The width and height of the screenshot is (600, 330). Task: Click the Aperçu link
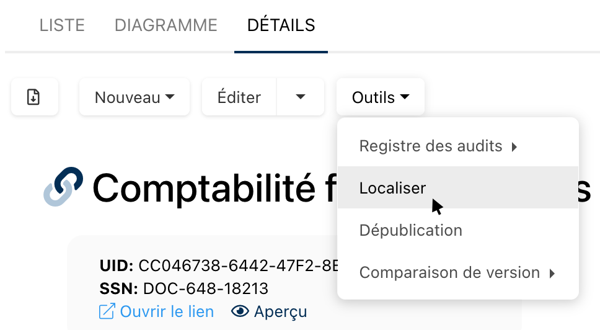[279, 311]
